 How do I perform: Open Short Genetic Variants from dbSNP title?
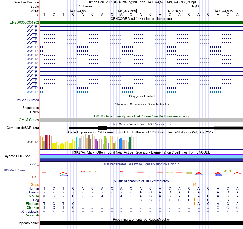point(141,124)
